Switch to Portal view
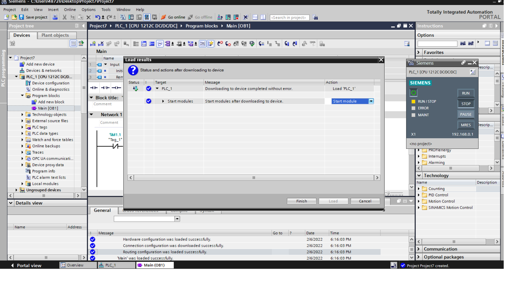The height and width of the screenshot is (286, 509). [27, 265]
